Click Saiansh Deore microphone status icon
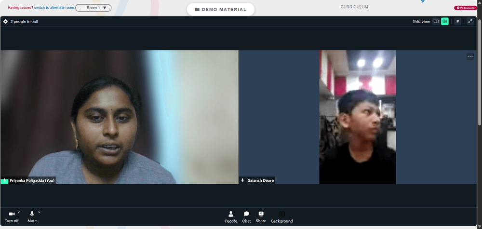 pos(242,180)
